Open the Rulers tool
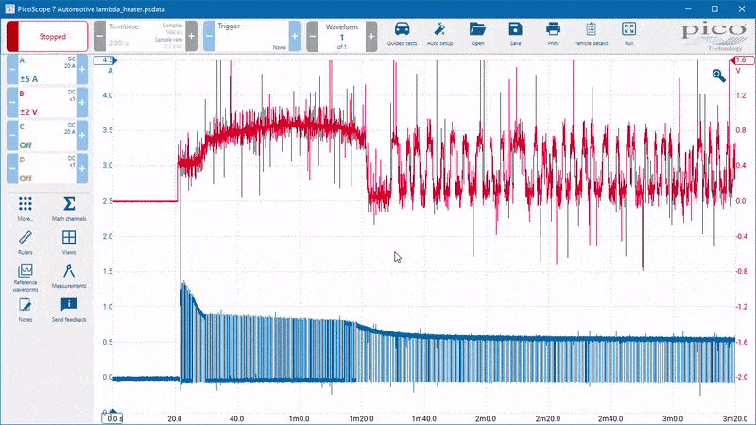 click(x=26, y=238)
